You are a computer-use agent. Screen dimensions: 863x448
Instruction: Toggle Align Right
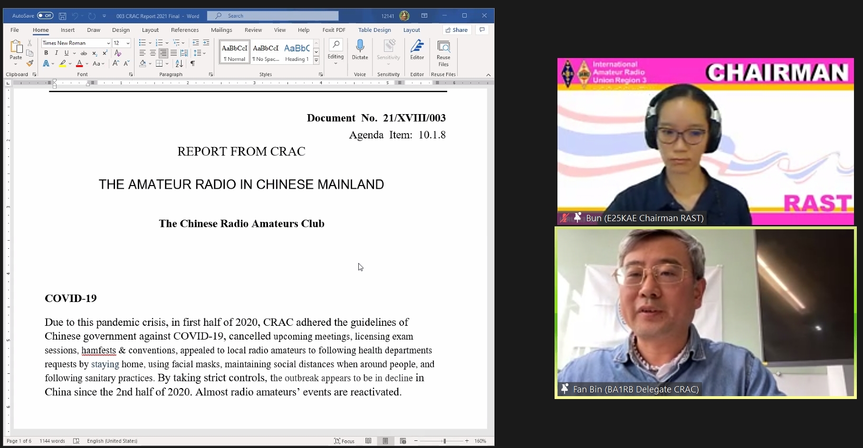tap(163, 53)
